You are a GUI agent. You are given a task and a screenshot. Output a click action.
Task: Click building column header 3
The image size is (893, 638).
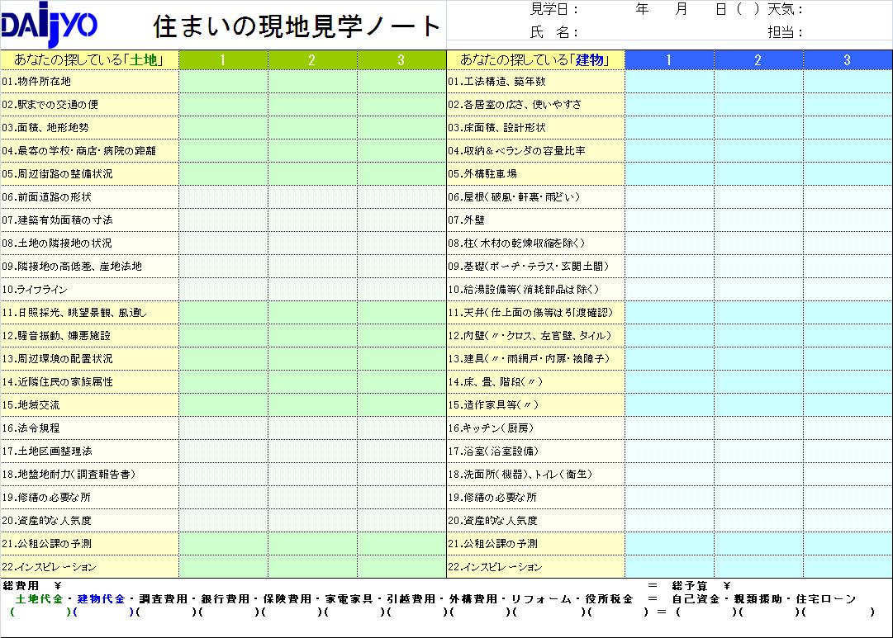pyautogui.click(x=848, y=59)
